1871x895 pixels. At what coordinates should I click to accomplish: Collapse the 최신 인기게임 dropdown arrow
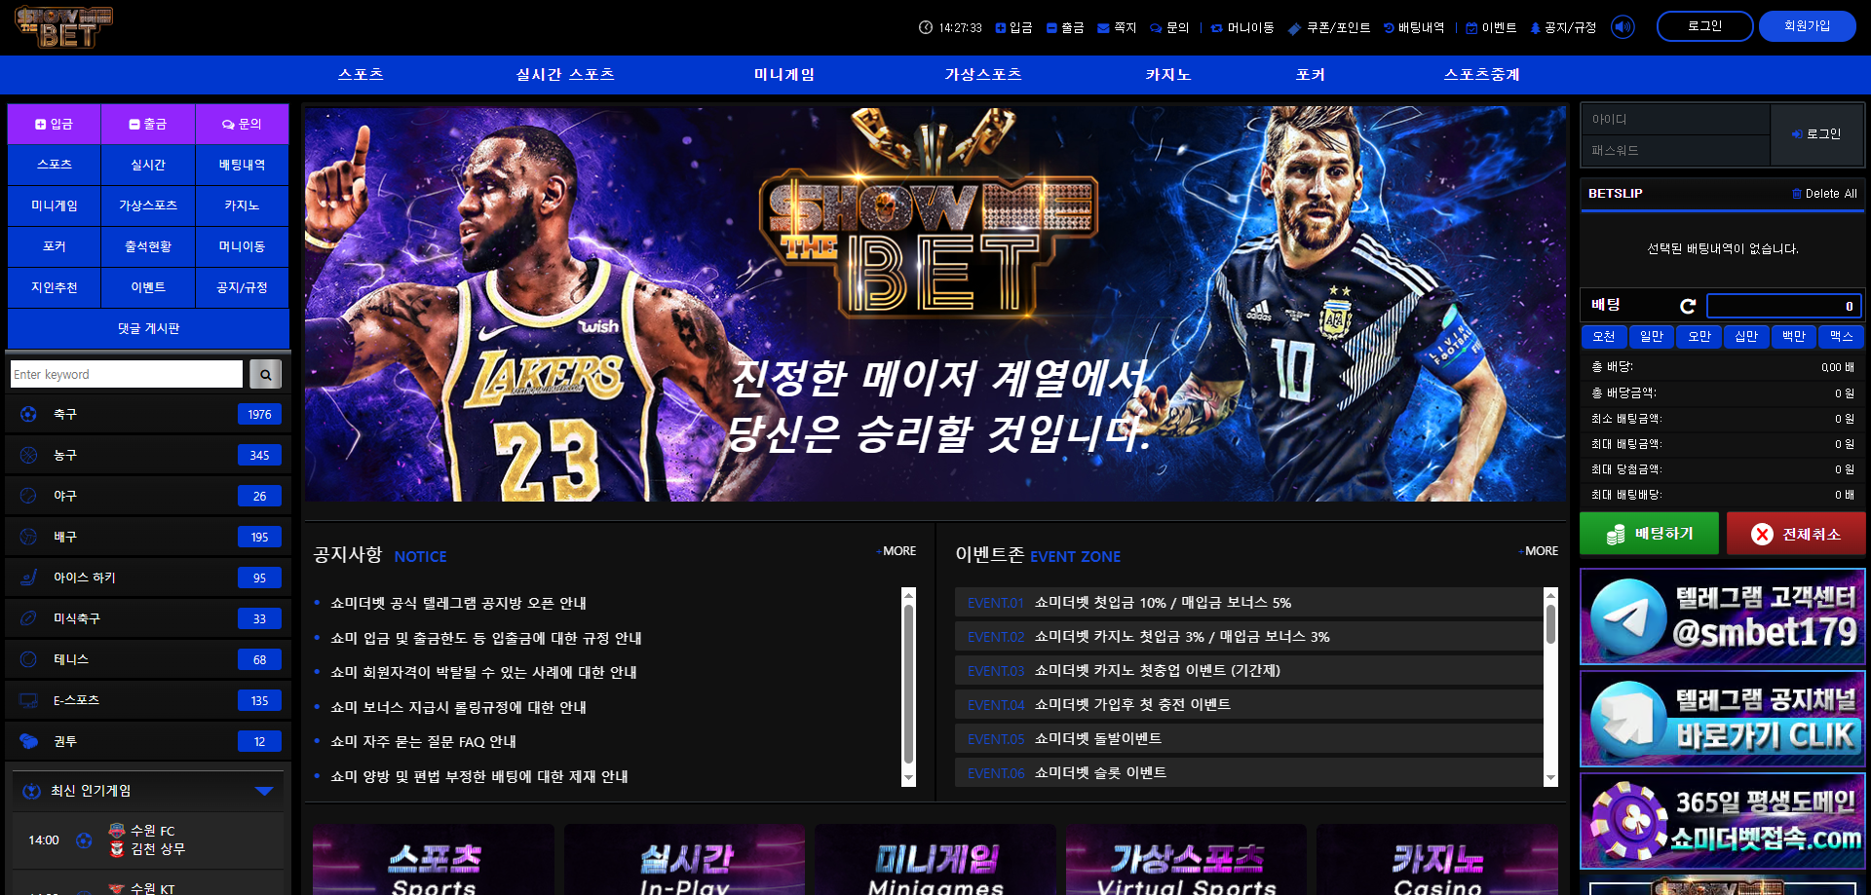(x=263, y=791)
